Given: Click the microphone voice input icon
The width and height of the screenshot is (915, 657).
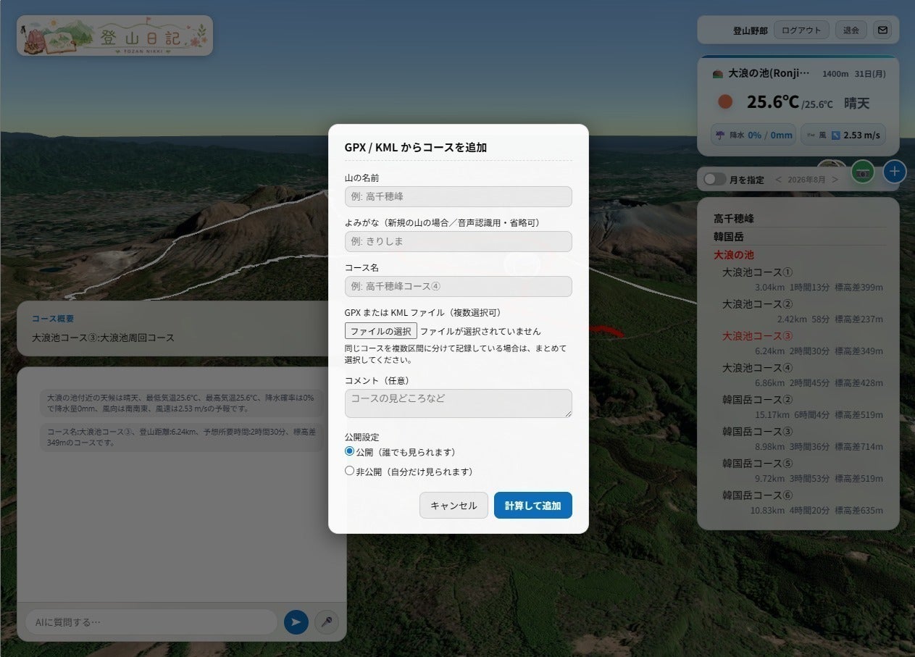Looking at the screenshot, I should (327, 622).
